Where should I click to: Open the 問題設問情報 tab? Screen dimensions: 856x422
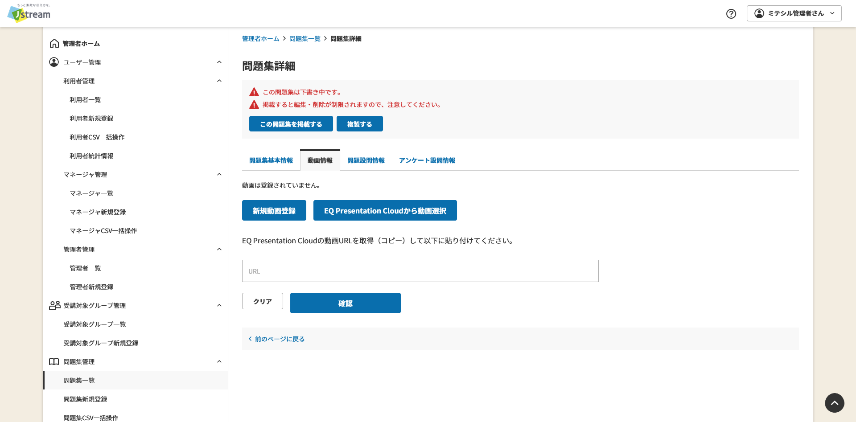(x=366, y=160)
